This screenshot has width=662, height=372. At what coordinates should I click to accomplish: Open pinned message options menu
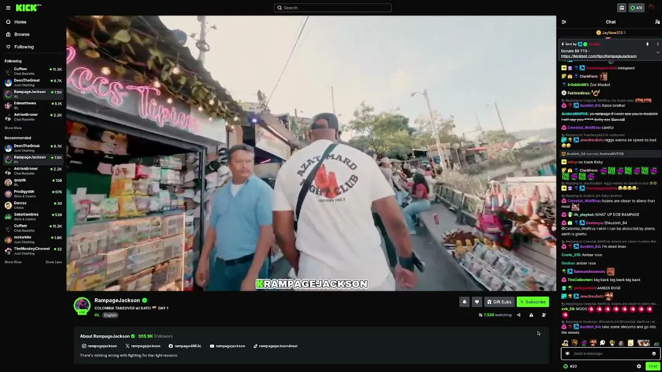click(x=658, y=44)
